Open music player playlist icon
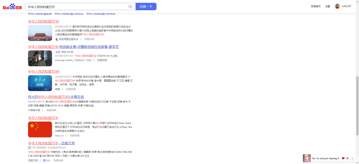This screenshot has width=359, height=164. pyautogui.click(x=352, y=158)
